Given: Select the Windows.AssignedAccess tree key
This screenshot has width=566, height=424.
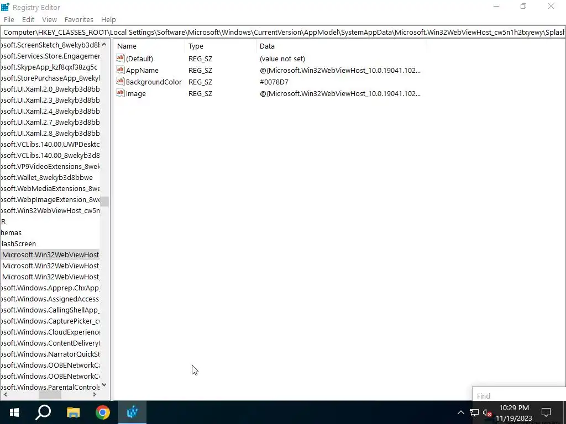Looking at the screenshot, I should pos(50,299).
